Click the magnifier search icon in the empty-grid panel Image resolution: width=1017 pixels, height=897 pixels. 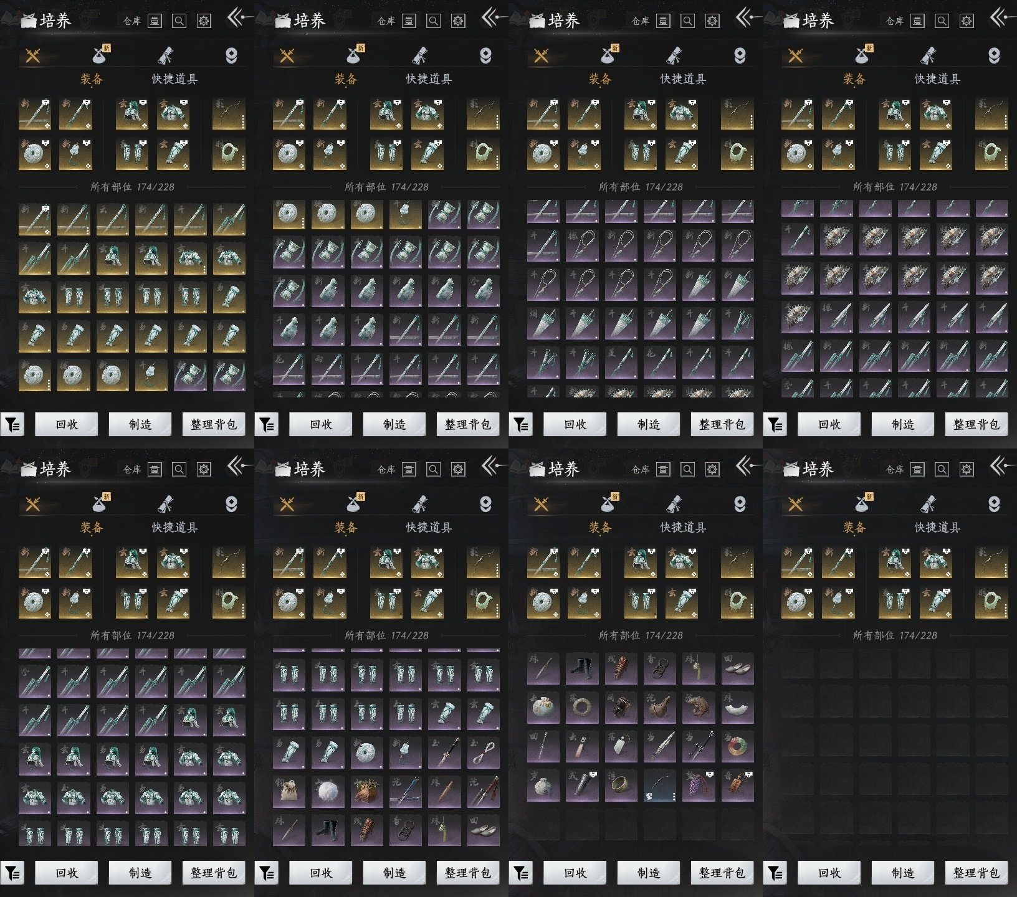click(x=942, y=469)
